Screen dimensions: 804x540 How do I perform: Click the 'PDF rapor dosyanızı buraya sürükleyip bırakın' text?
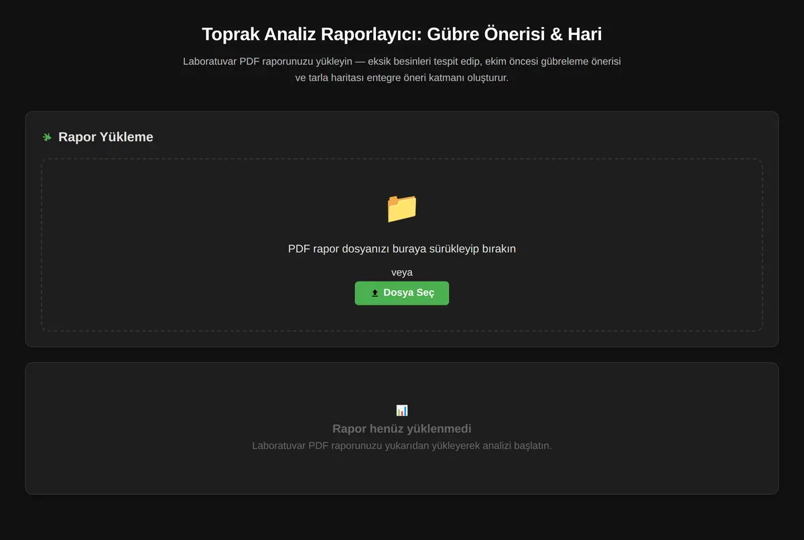pyautogui.click(x=402, y=249)
